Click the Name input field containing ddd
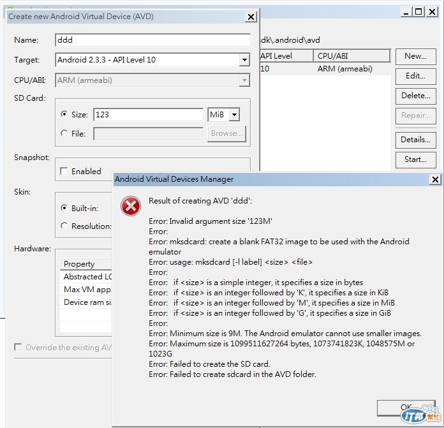Viewport: 444px width, 428px height. coord(152,40)
